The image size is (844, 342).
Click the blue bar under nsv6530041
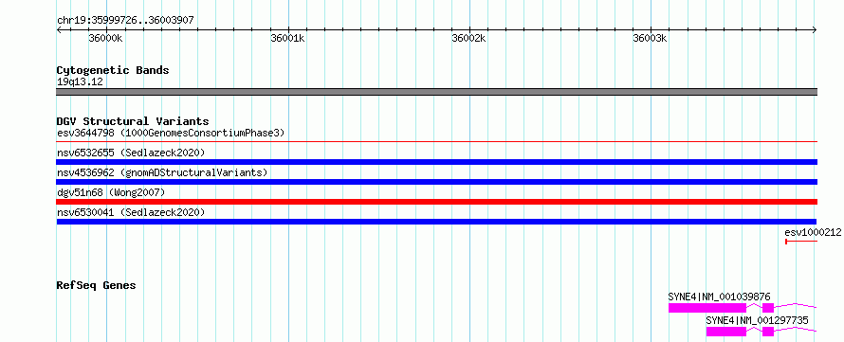436,222
